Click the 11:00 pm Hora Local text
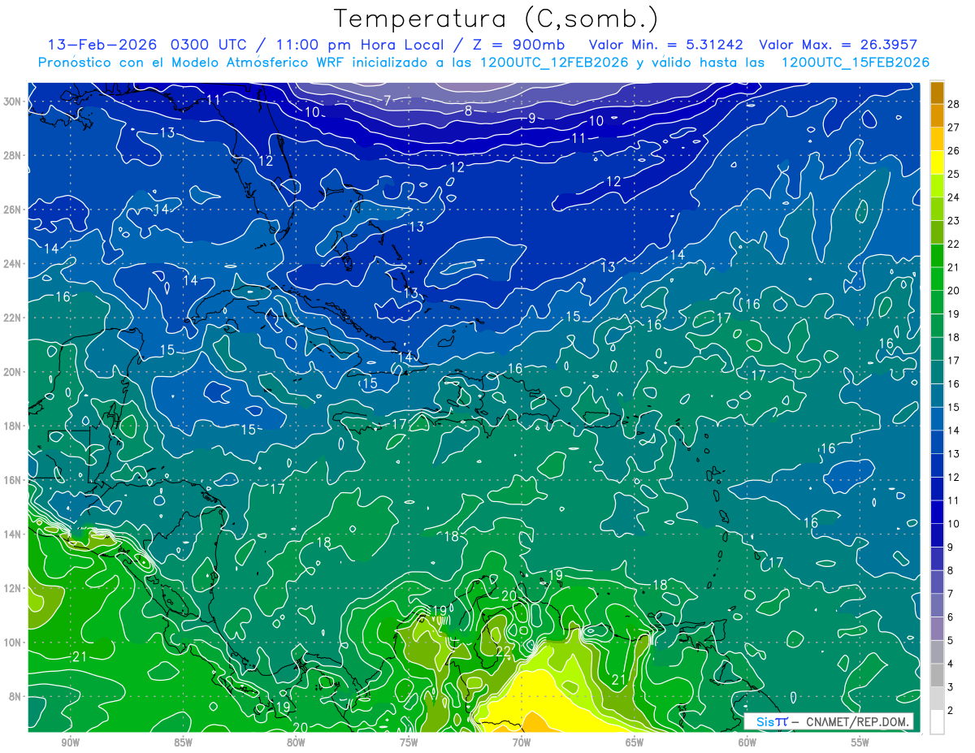 click(360, 45)
